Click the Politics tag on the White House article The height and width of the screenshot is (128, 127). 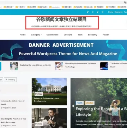38,94
